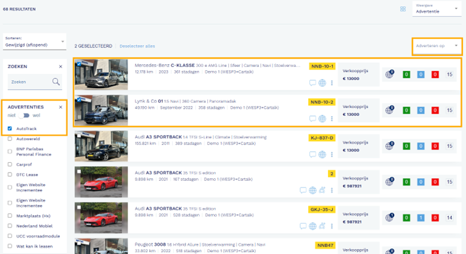
Task: Open three-dot menu for Mercedes-Benz C-Klasse
Action: (332, 83)
